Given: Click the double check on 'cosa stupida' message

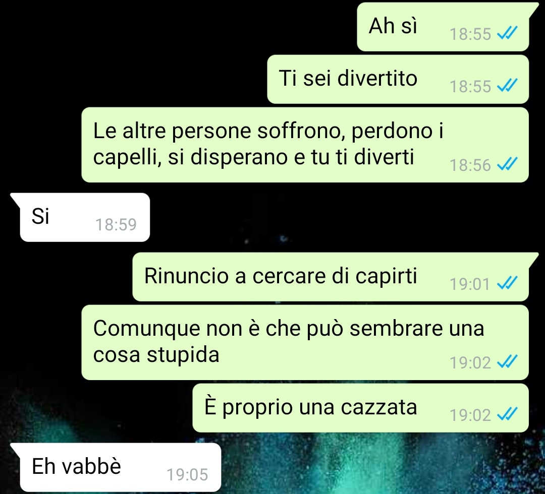Looking at the screenshot, I should click(x=508, y=362).
